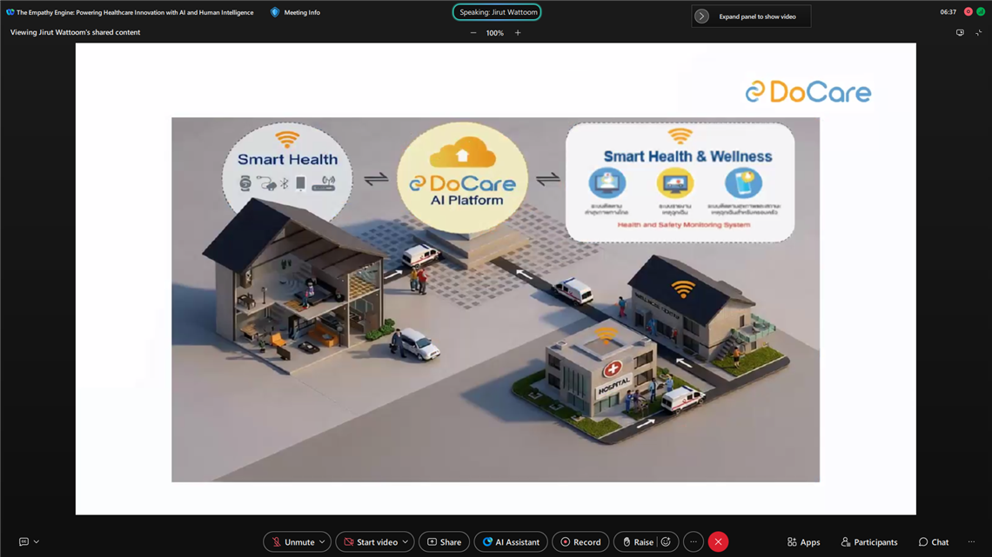Zoom in shared content with plus button
992x557 pixels.
click(518, 33)
